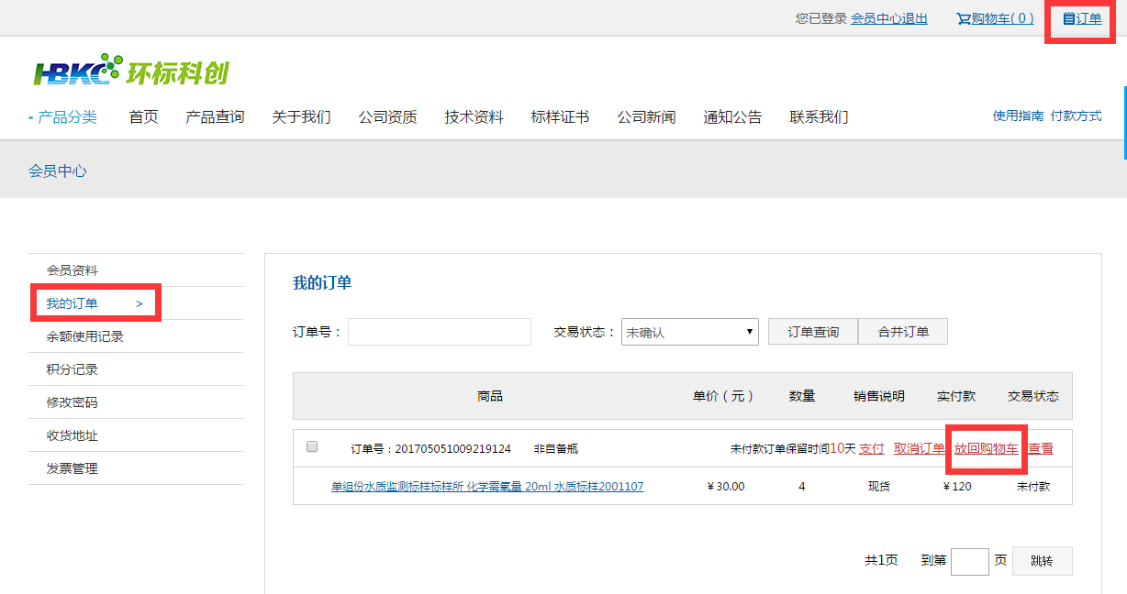Image resolution: width=1127 pixels, height=594 pixels.
Task: Select the checkbox for order 201705051009219124
Action: [312, 447]
